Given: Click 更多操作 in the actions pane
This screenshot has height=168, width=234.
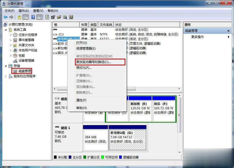Looking at the screenshot, I should pos(198,37).
